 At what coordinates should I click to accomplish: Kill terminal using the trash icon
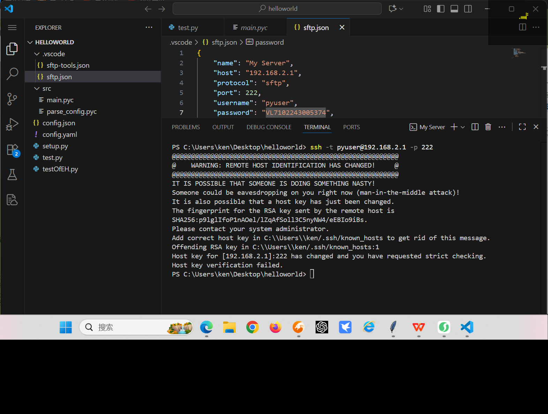(x=488, y=127)
